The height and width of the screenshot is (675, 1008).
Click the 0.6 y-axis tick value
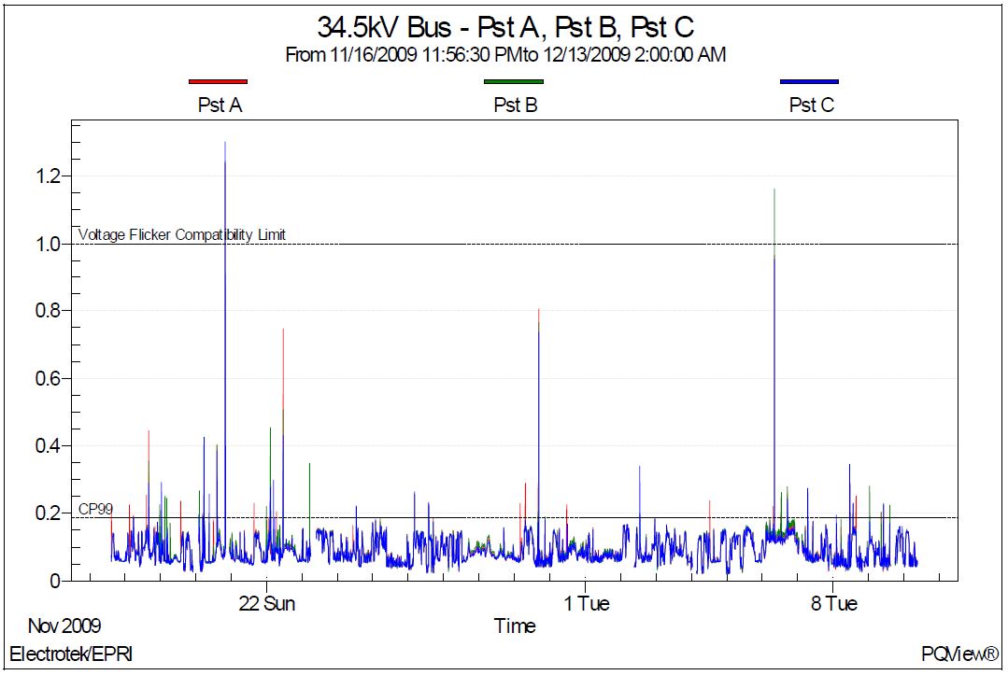click(49, 378)
